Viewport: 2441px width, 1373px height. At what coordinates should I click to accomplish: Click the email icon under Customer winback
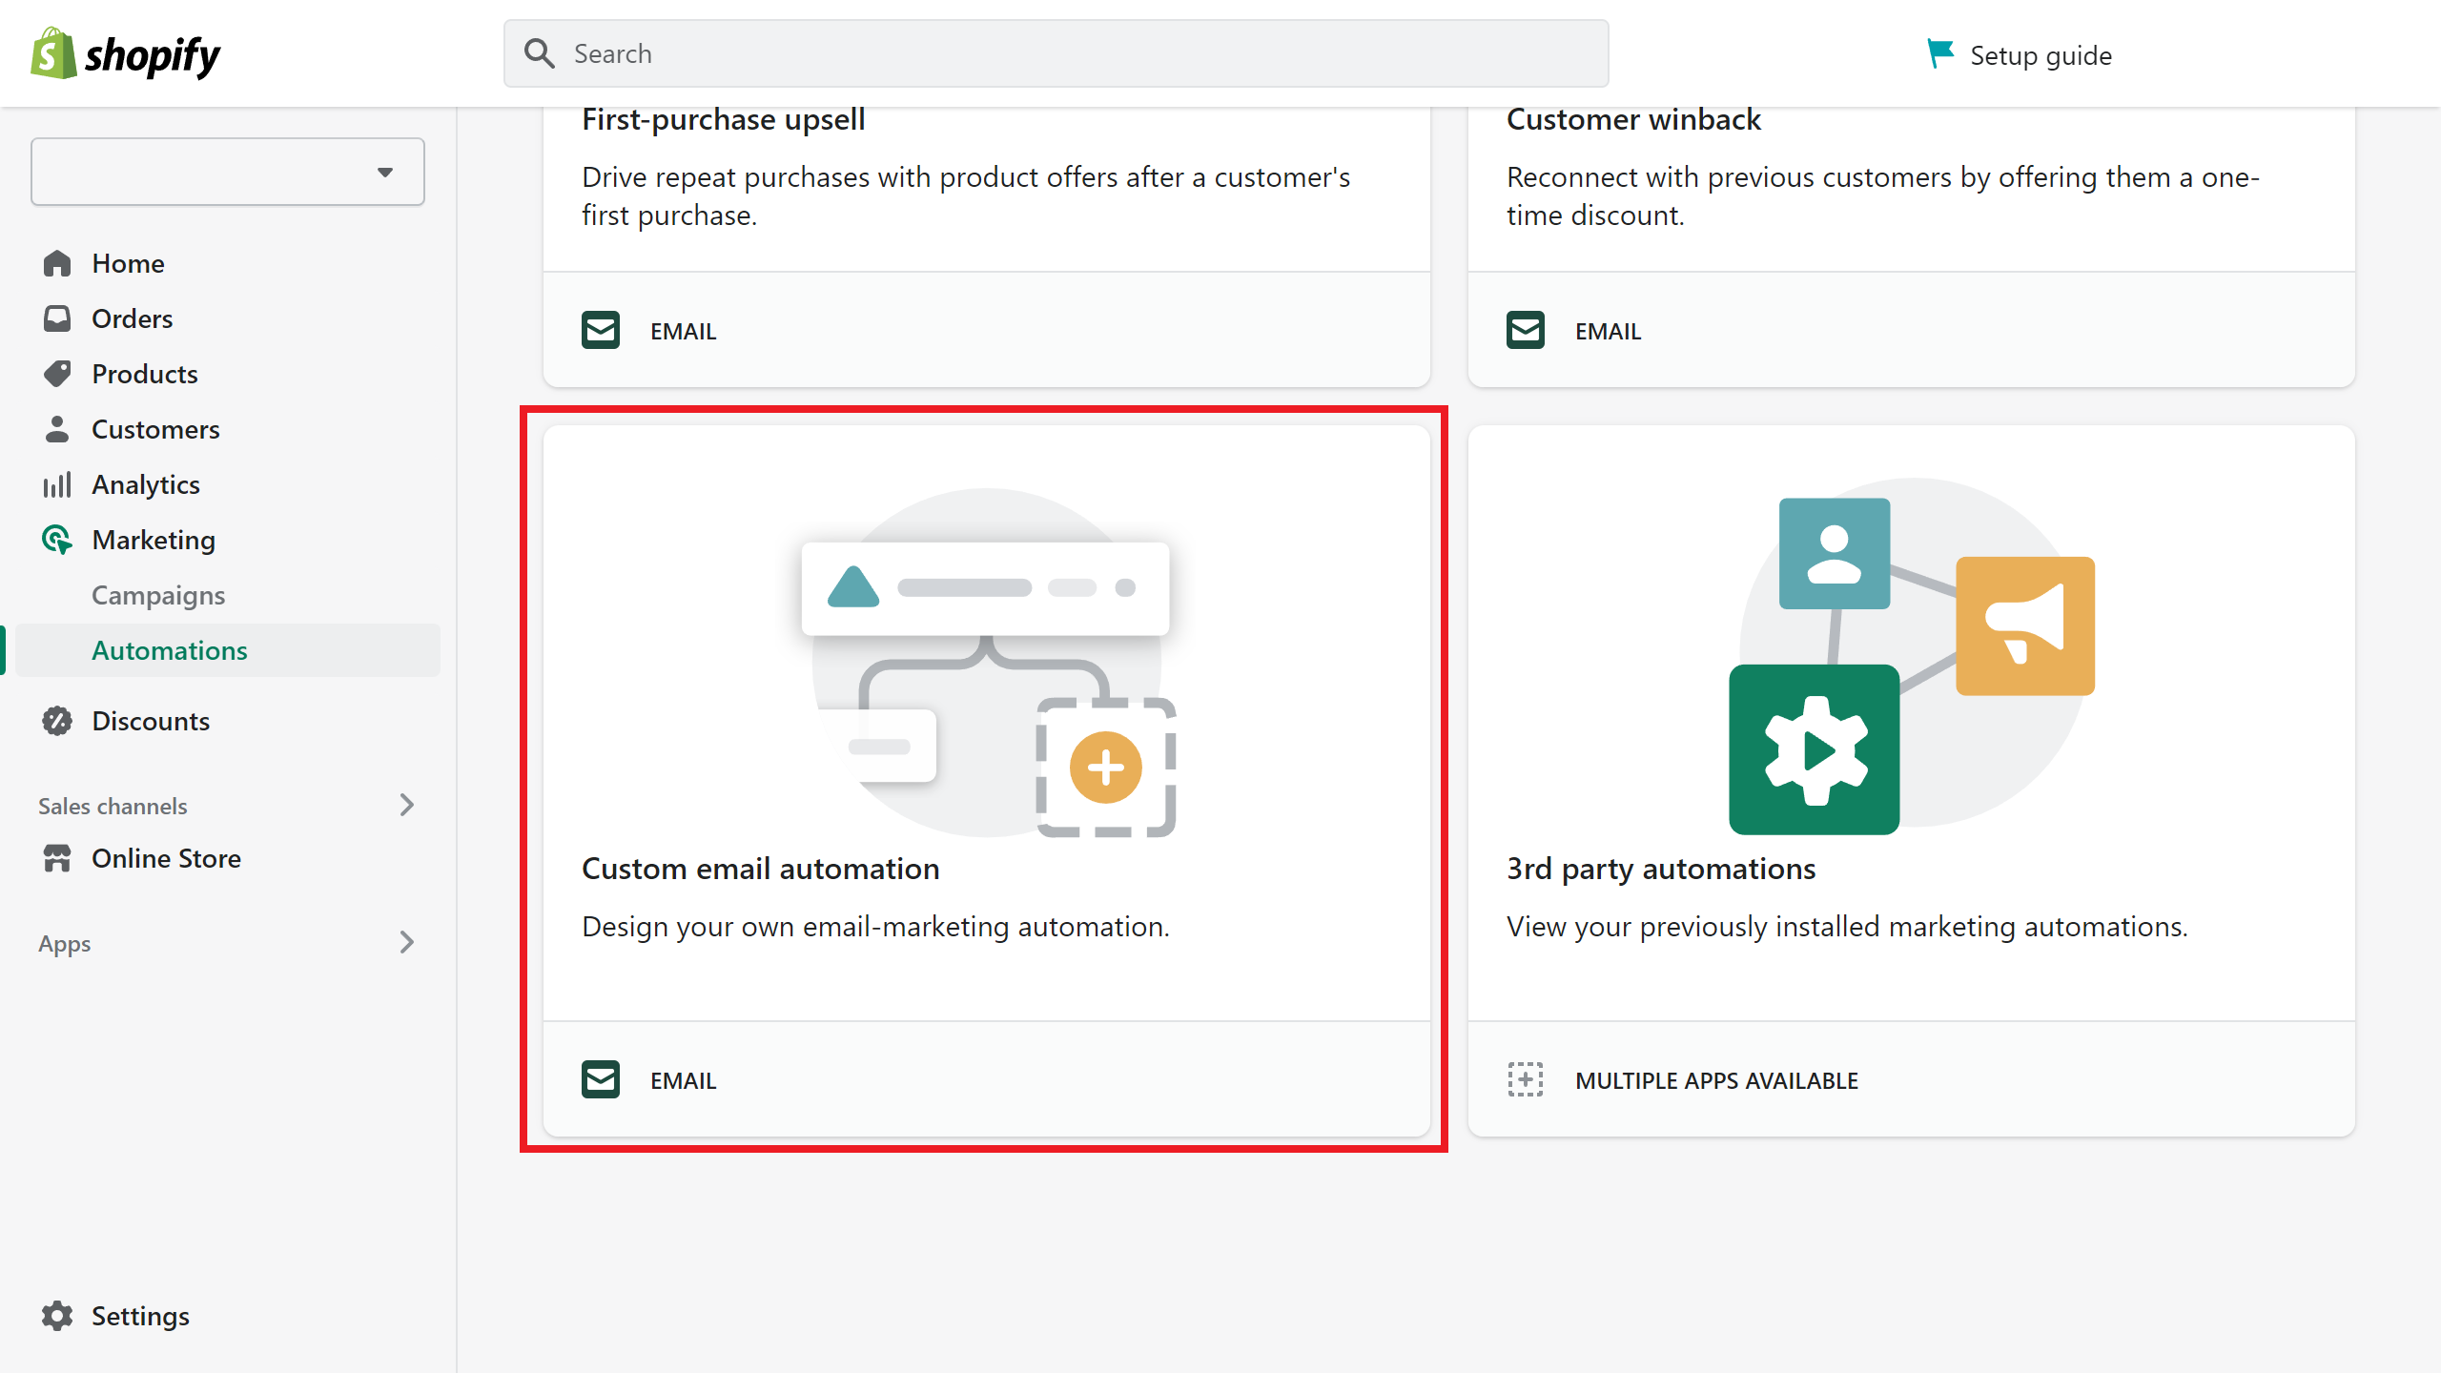point(1526,331)
